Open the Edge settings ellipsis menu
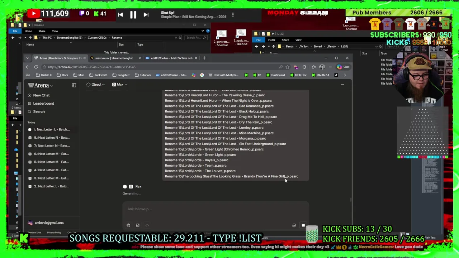Image resolution: width=459 pixels, height=258 pixels. coord(330,67)
